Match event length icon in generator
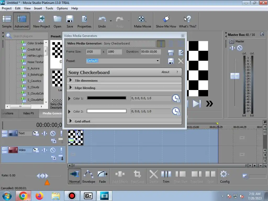Image resolution: width=268 pixels, height=201 pixels. (x=171, y=53)
